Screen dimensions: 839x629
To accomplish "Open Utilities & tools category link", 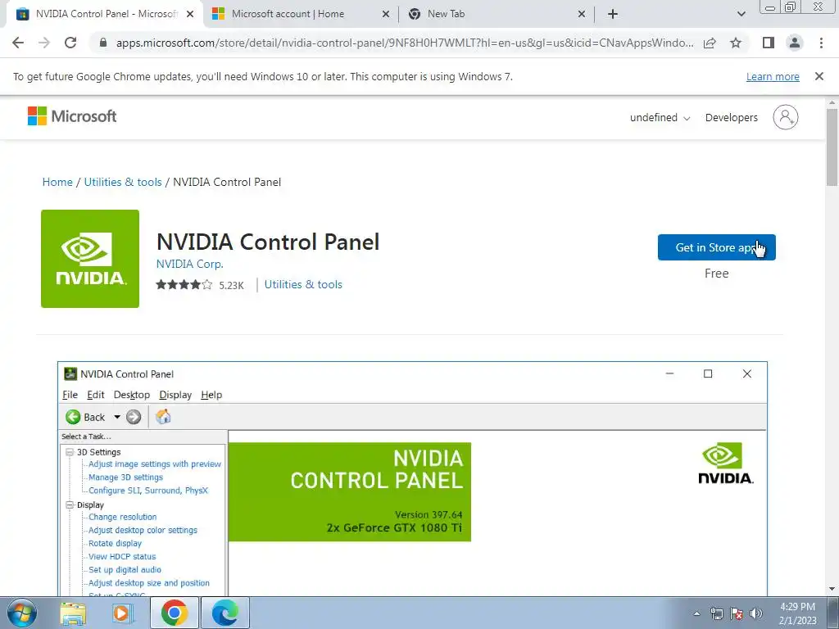I will click(303, 284).
